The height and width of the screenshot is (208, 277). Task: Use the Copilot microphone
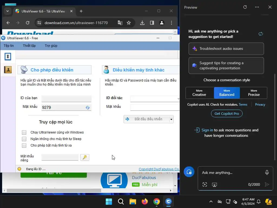pos(267,173)
